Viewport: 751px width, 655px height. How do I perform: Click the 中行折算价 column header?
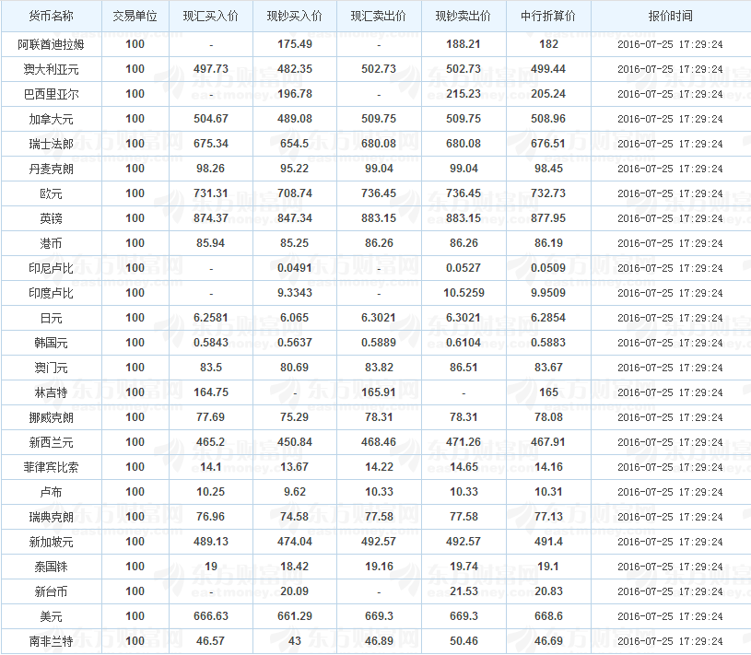pos(548,16)
